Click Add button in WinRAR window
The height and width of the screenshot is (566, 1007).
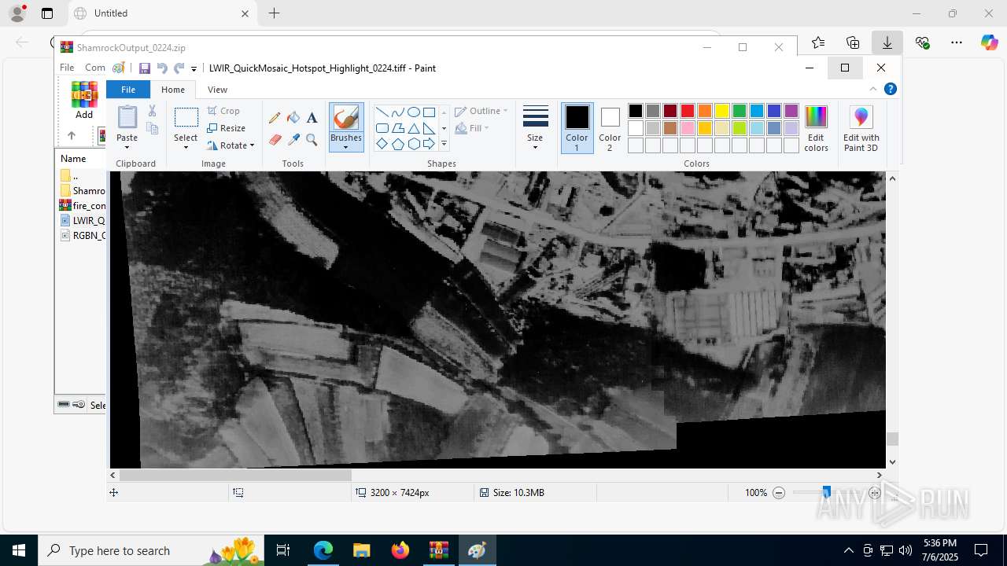pos(84,101)
